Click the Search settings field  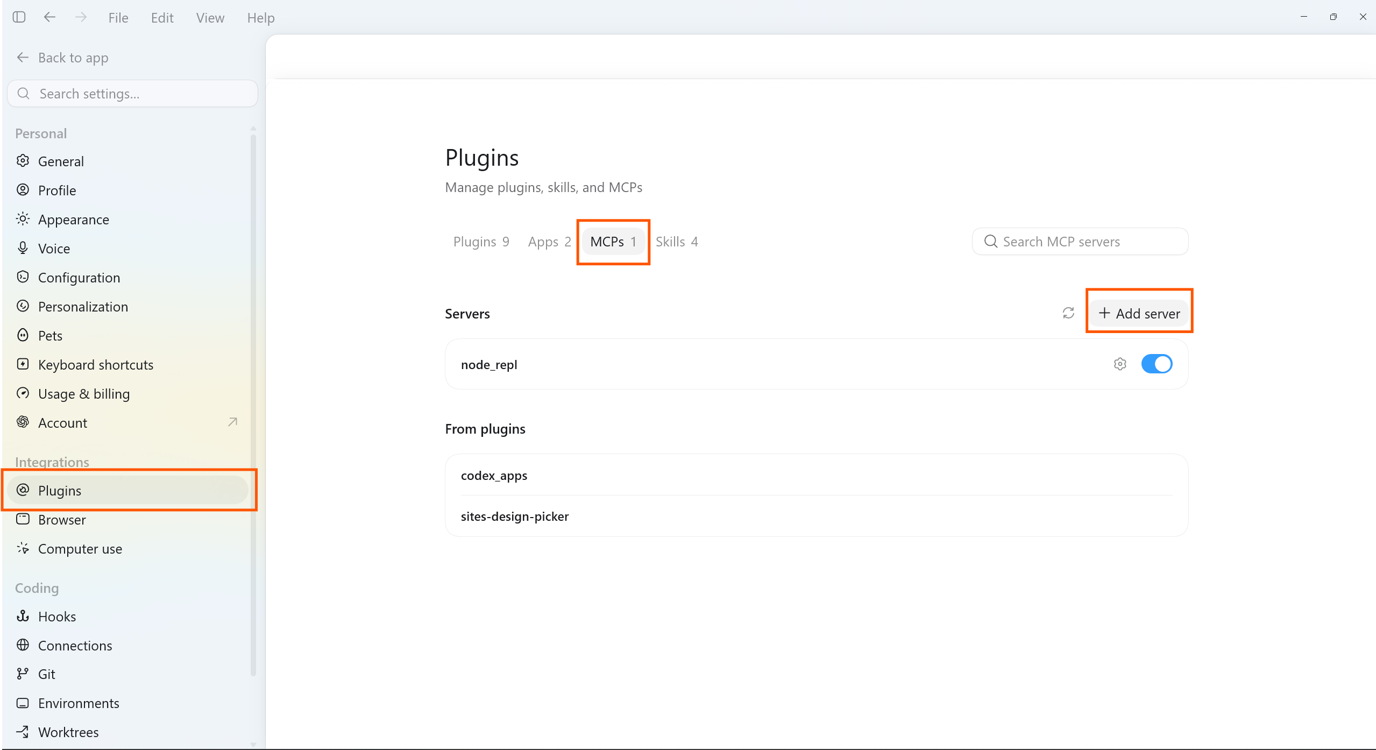pos(132,94)
